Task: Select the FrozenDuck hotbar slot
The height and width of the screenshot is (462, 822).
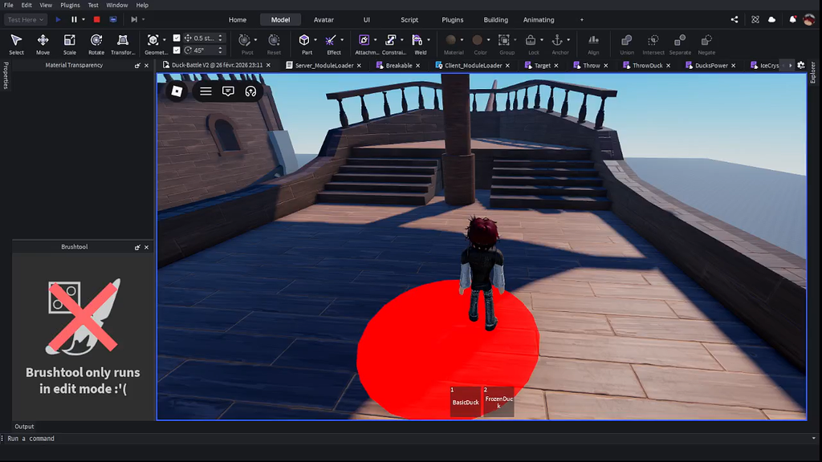Action: [x=498, y=402]
